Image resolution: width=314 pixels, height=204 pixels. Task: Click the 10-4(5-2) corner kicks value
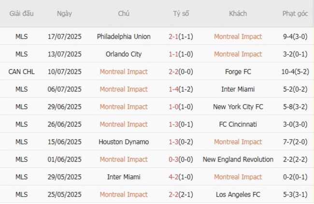[295, 72]
